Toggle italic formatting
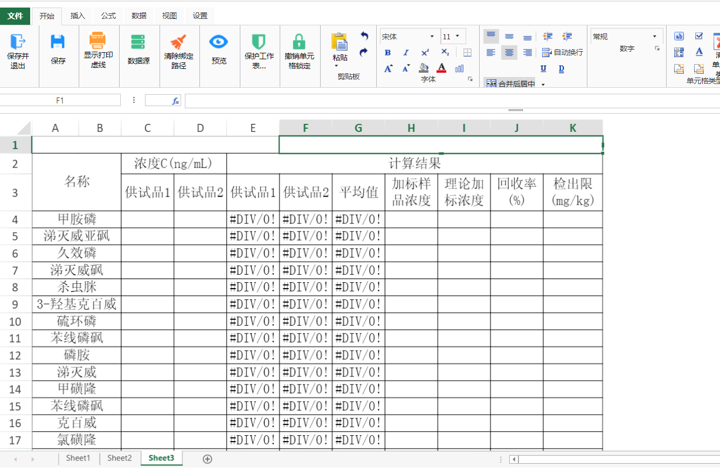 [406, 53]
